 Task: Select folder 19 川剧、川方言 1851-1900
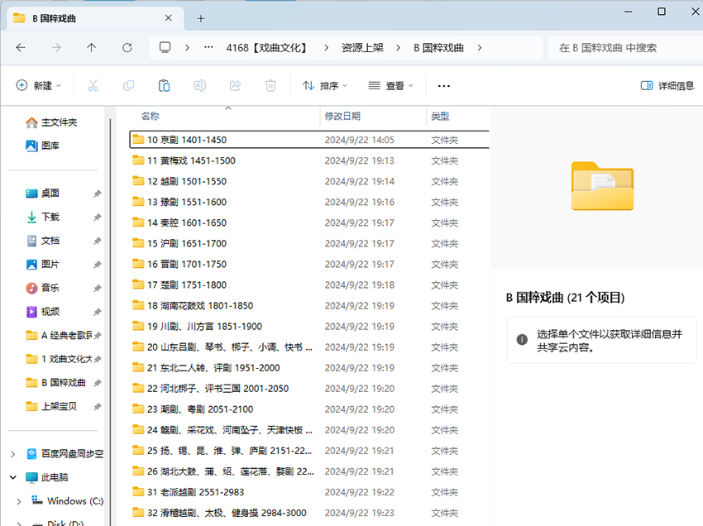coord(309,327)
